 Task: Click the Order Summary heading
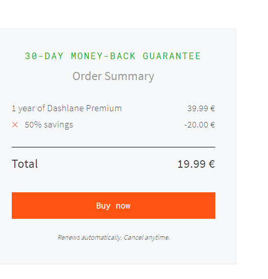114,77
